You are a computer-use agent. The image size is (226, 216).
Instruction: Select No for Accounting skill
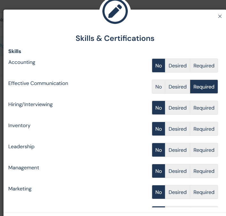point(159,66)
